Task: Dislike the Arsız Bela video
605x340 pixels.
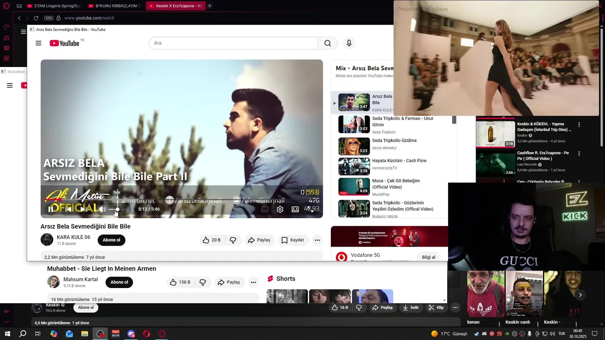Action: click(x=233, y=240)
